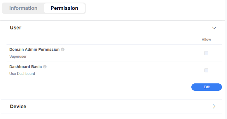Viewport: 227px width, 119px height.
Task: Click the Domain Admin Permission info icon
Action: point(63,50)
